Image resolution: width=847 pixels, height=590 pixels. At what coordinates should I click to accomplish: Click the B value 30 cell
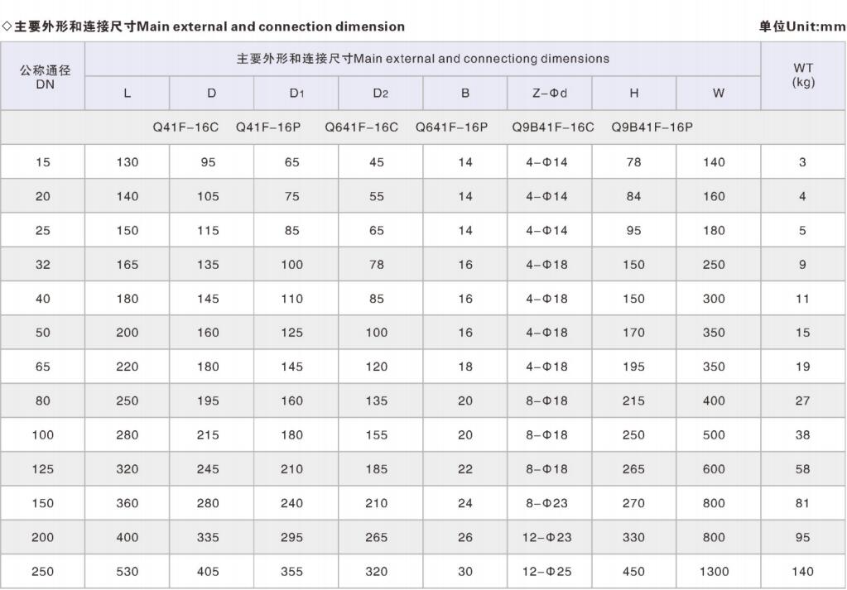465,572
